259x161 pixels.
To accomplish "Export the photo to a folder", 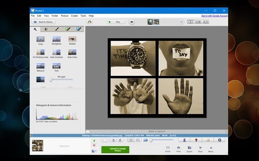I will (189, 149).
